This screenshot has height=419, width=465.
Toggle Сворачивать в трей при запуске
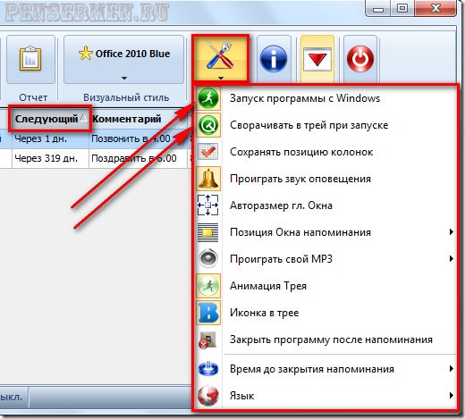click(325, 125)
